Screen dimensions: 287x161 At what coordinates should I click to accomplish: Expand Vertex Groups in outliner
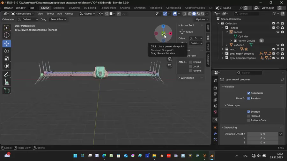pos(231,41)
